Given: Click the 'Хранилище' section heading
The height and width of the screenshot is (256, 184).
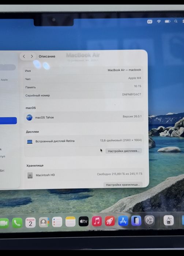Looking at the screenshot, I should pos(35,166).
